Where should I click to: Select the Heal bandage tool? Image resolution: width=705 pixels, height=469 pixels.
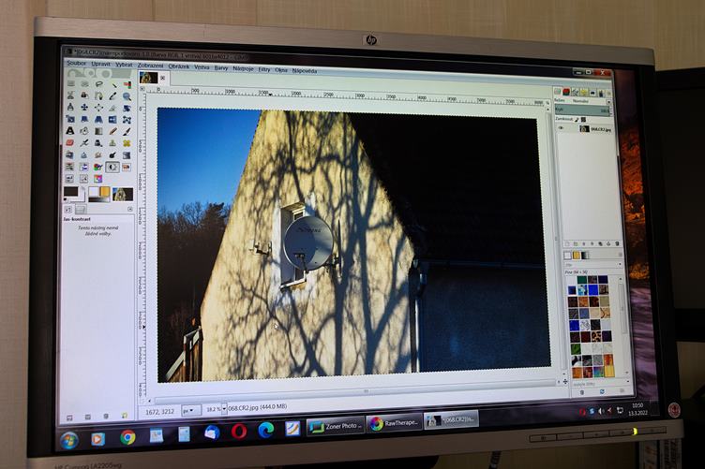[x=127, y=143]
